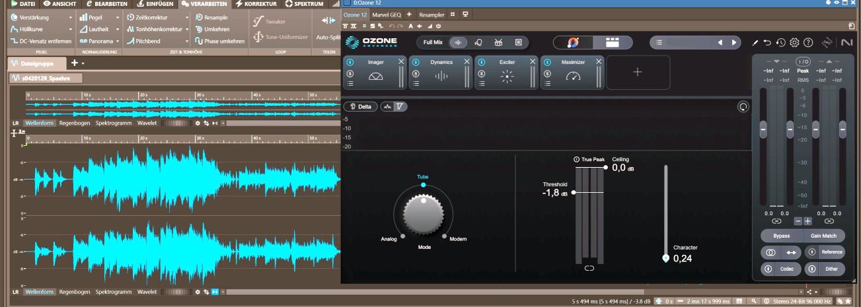Click the Ozone undo arrow icon
The width and height of the screenshot is (861, 307).
tap(767, 42)
